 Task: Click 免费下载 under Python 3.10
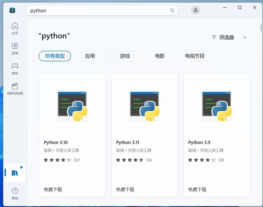[x=53, y=190]
